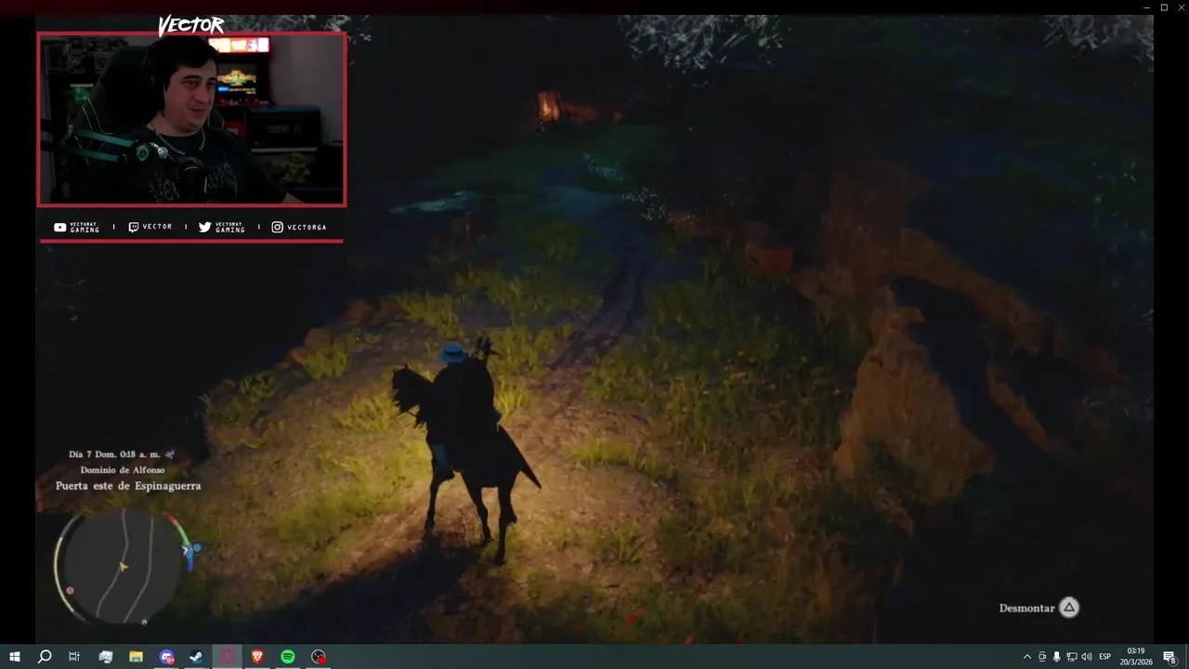
Task: Click the camera-in-use tray icon
Action: (1041, 657)
